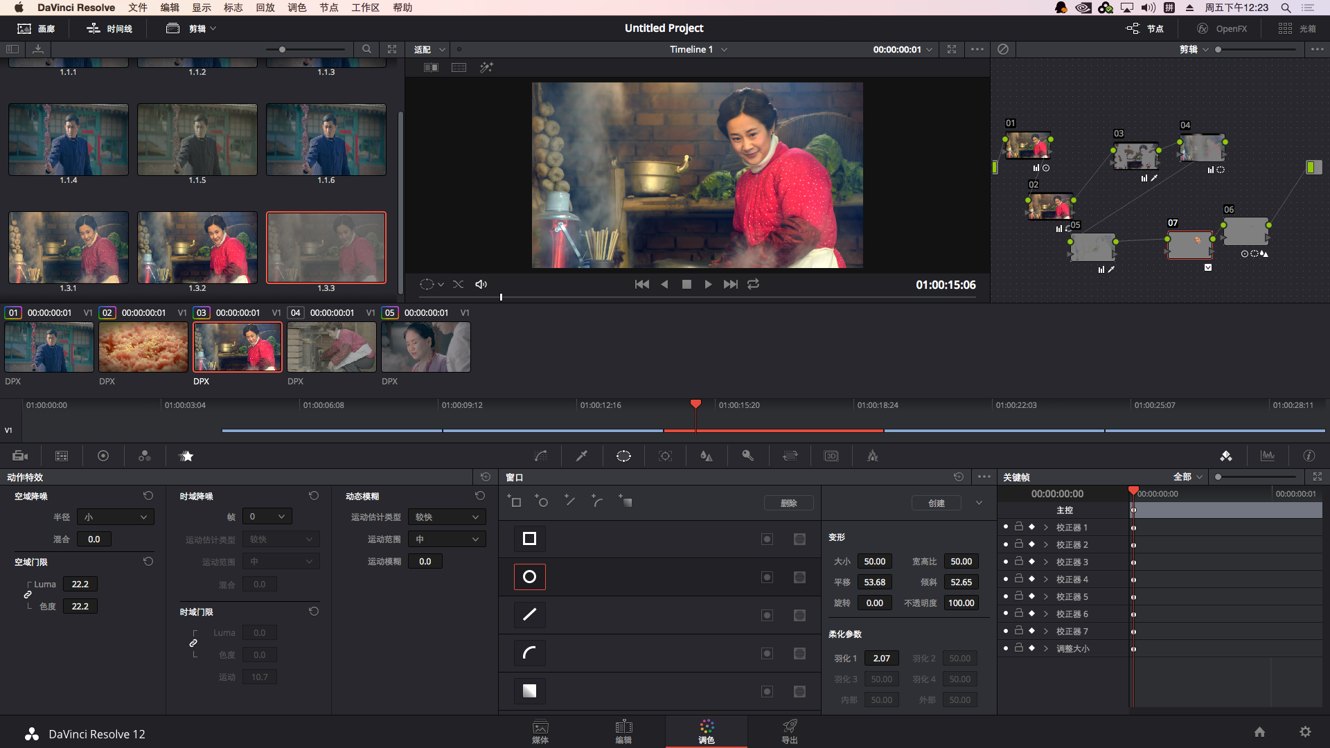Invert the curve window mask
Image resolution: width=1330 pixels, height=748 pixels.
pyautogui.click(x=767, y=653)
